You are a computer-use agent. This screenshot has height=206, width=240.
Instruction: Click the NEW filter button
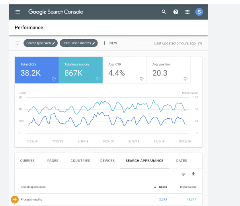click(110, 43)
